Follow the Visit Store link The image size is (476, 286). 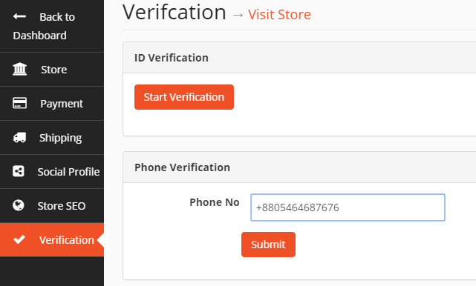[x=279, y=14]
